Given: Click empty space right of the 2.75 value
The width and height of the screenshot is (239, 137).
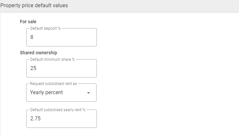Looking at the screenshot, I should pos(68,118).
